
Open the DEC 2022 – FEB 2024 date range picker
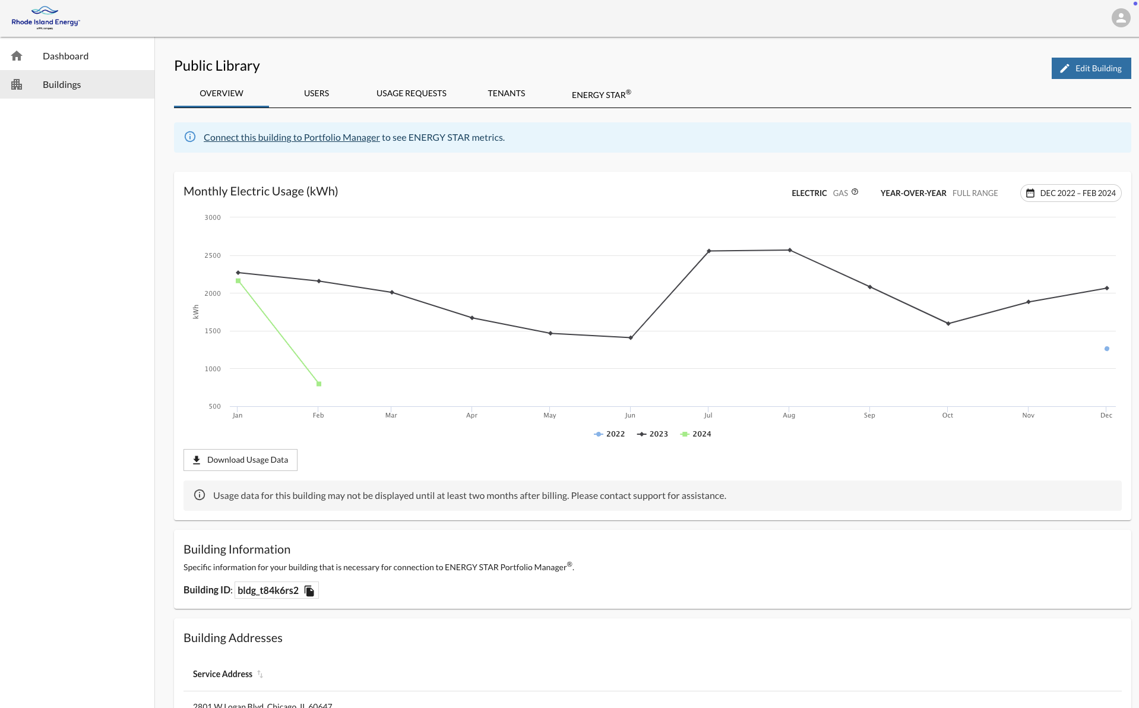1070,193
